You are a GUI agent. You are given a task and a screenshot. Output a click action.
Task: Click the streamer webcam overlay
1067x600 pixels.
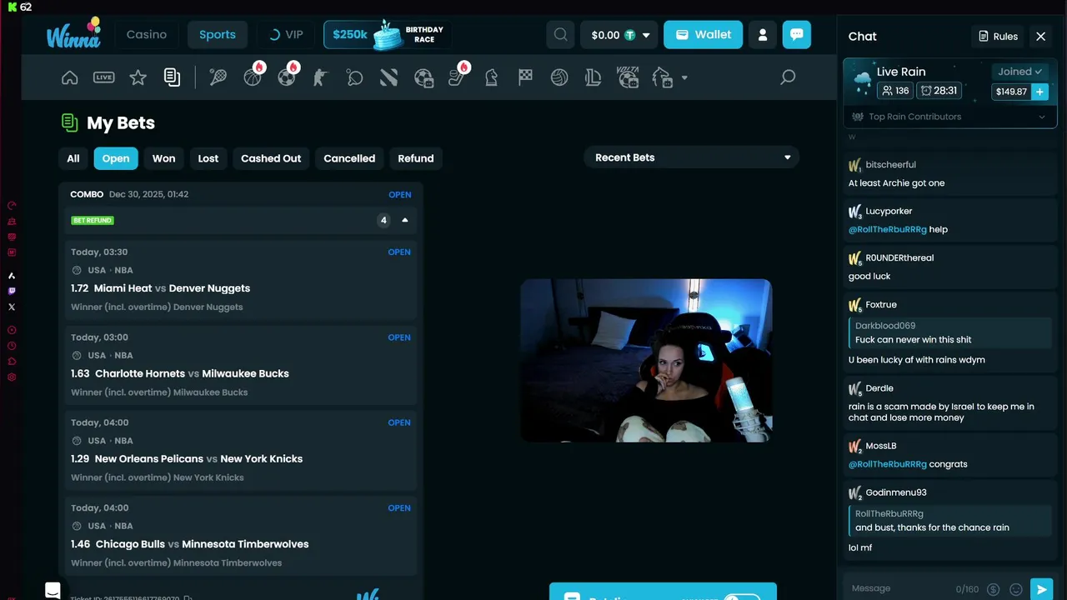646,360
